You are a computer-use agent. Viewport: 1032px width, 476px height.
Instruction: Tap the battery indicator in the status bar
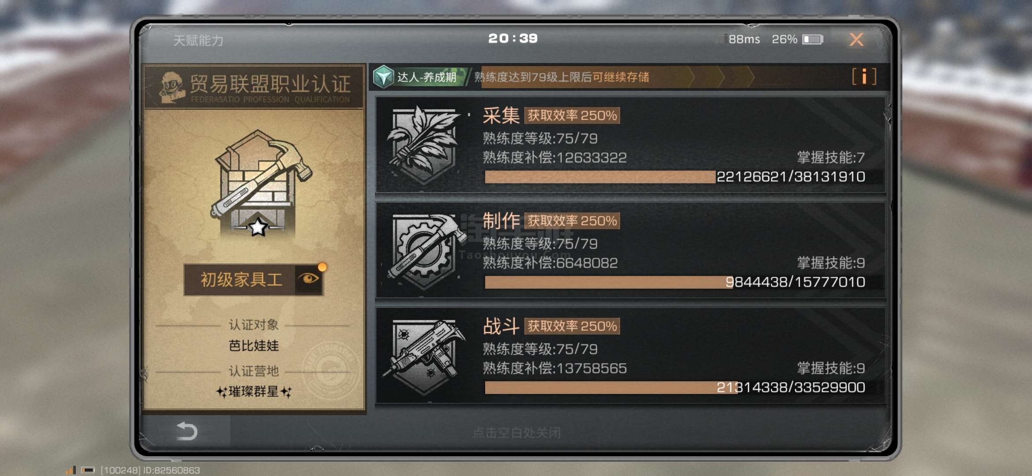click(x=812, y=39)
